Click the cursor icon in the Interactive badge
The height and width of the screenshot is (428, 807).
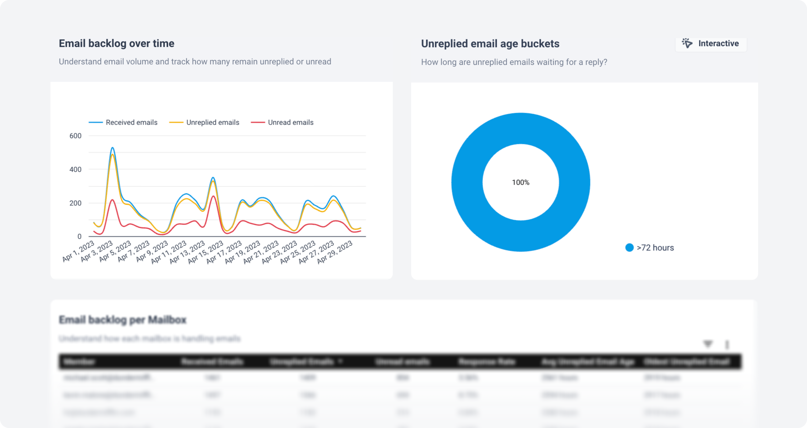pyautogui.click(x=687, y=43)
